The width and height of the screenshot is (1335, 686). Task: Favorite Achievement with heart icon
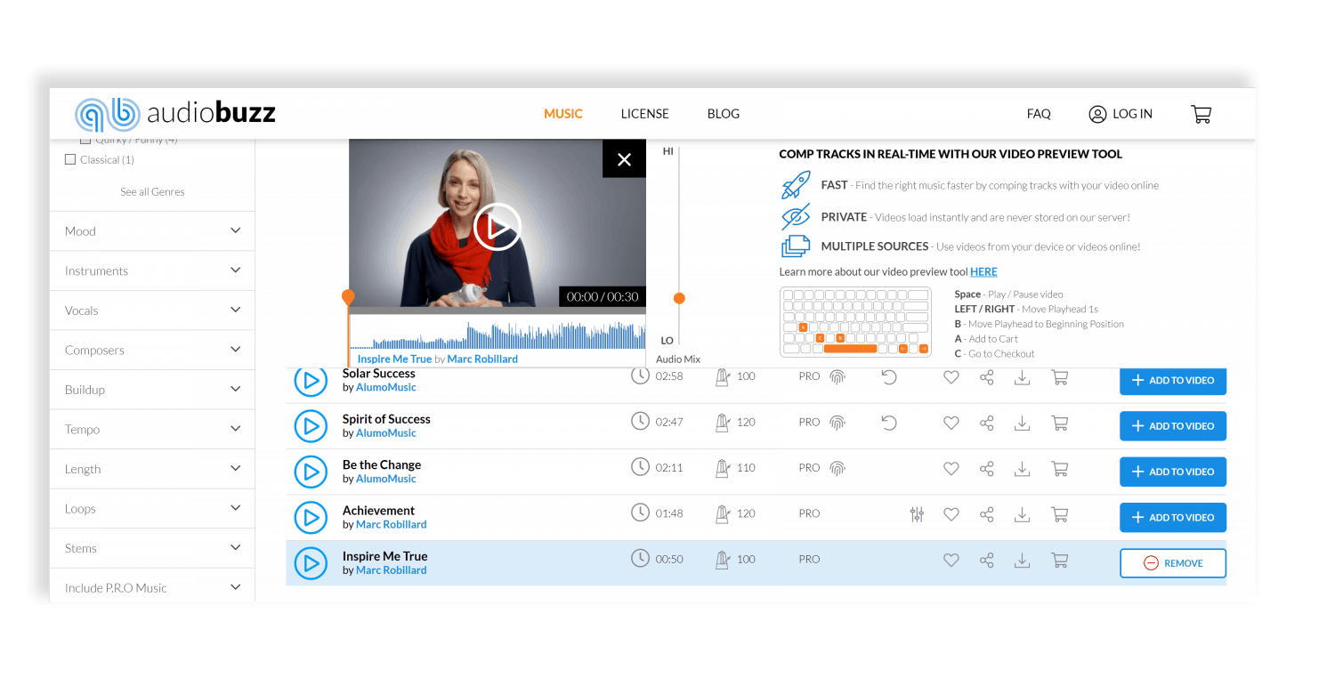(x=951, y=514)
